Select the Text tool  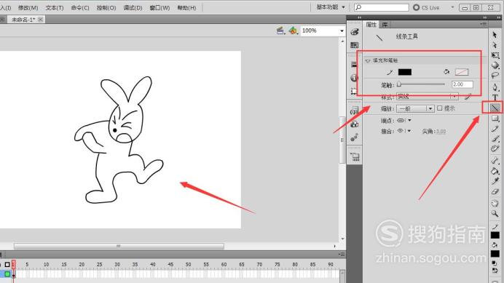click(495, 97)
